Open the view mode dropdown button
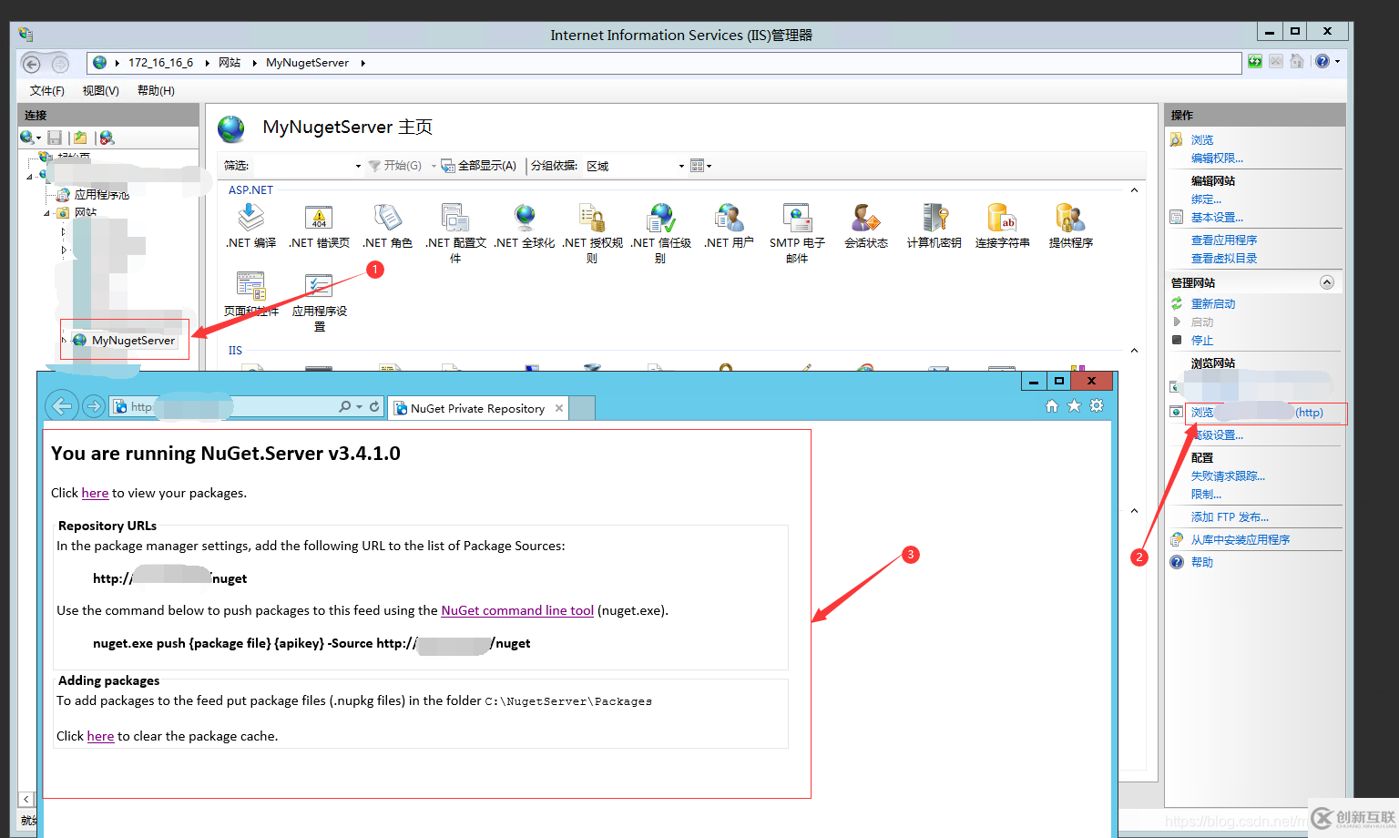The image size is (1399, 838). (x=700, y=166)
